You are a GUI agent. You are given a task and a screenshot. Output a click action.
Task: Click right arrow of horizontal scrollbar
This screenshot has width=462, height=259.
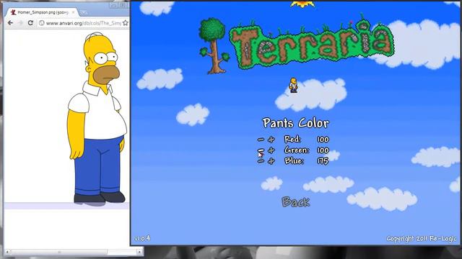[x=139, y=252]
